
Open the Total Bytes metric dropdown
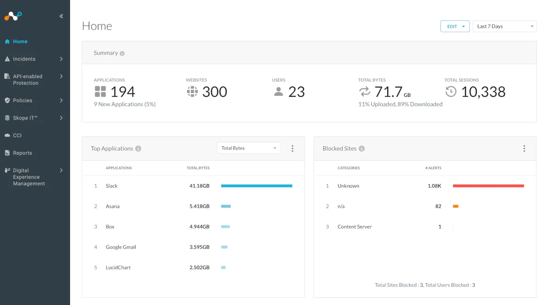[x=249, y=148]
